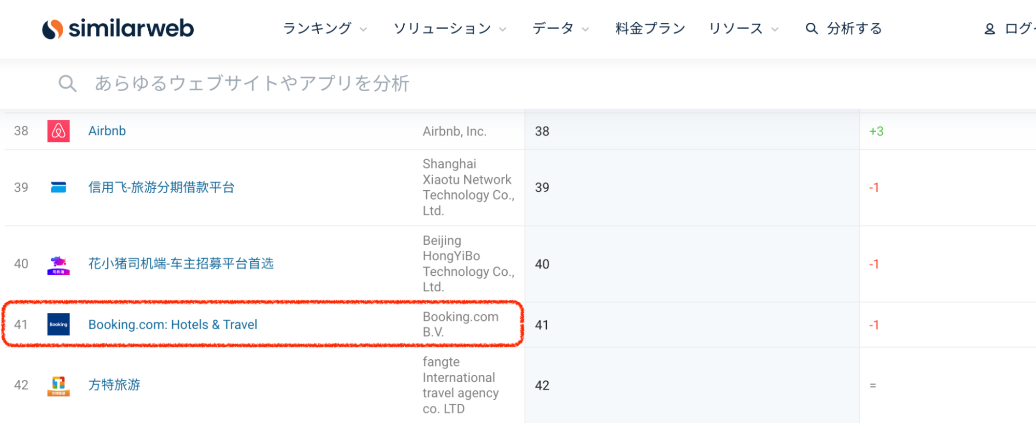The width and height of the screenshot is (1036, 423).
Task: Click 分析する in the navigation bar
Action: tap(844, 29)
